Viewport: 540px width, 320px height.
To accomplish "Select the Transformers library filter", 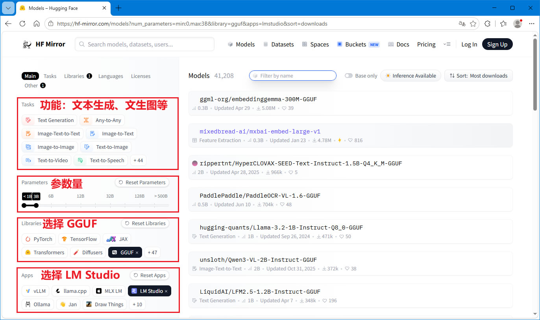I will coord(44,253).
